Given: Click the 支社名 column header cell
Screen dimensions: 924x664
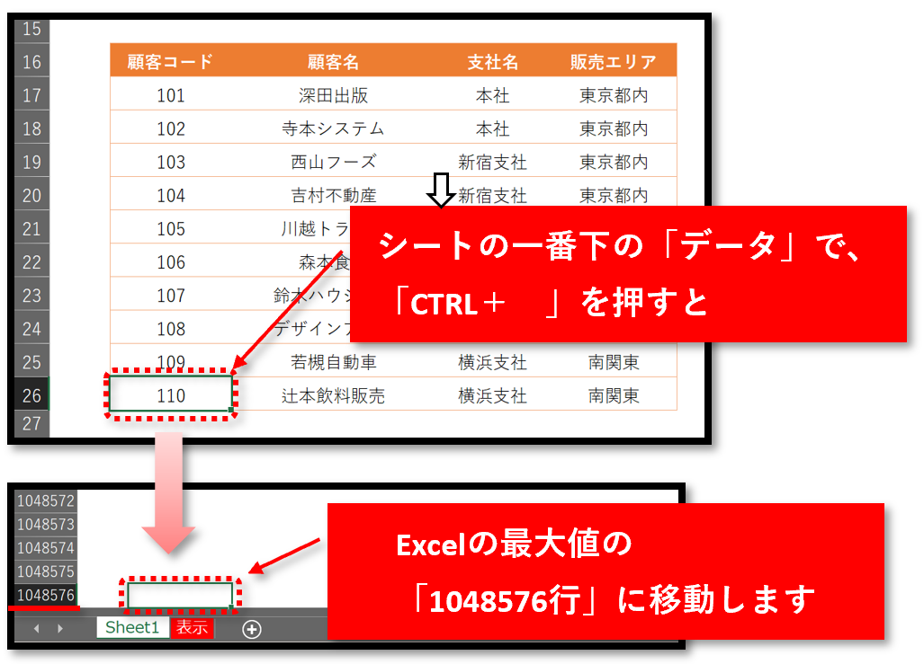Looking at the screenshot, I should (492, 60).
